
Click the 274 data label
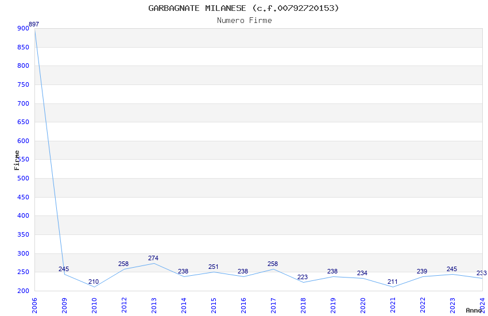point(153,258)
